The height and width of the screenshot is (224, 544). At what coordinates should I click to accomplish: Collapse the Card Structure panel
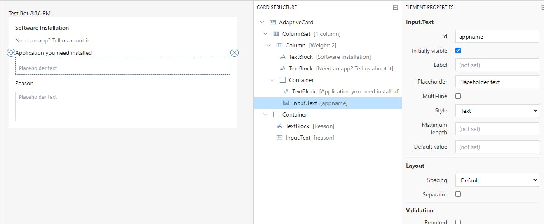[395, 7]
